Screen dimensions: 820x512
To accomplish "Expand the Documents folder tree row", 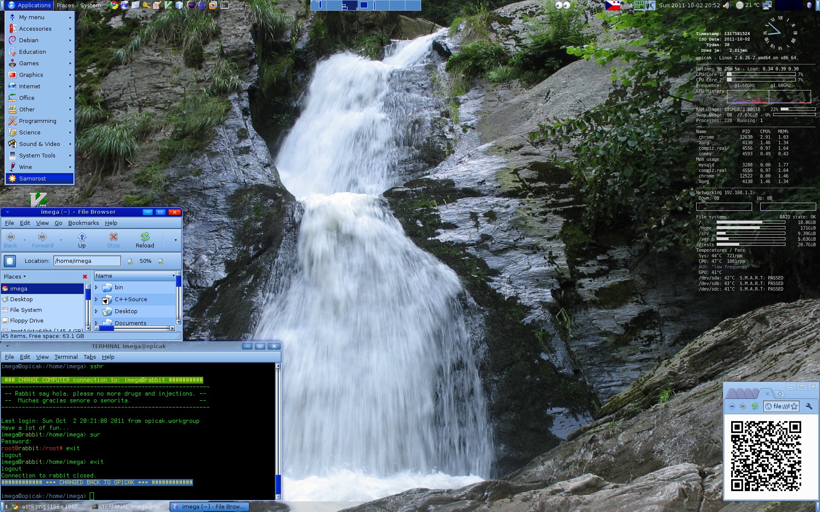I will (97, 323).
